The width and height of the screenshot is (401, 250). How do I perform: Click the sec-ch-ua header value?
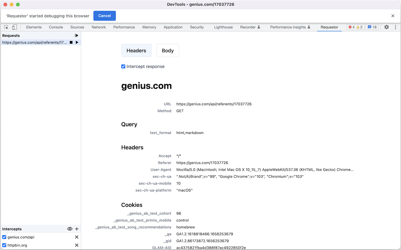pyautogui.click(x=240, y=177)
